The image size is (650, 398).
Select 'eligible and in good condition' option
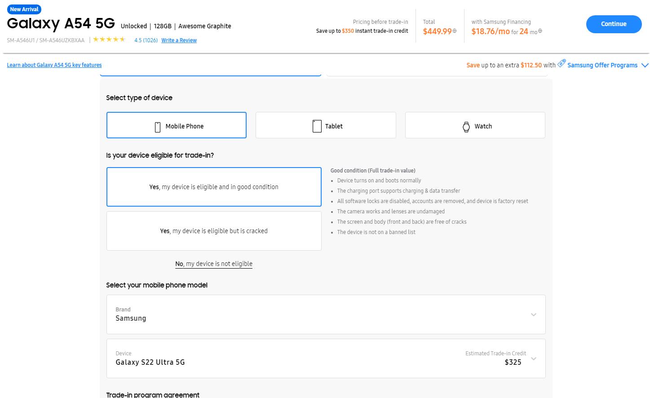pyautogui.click(x=214, y=187)
